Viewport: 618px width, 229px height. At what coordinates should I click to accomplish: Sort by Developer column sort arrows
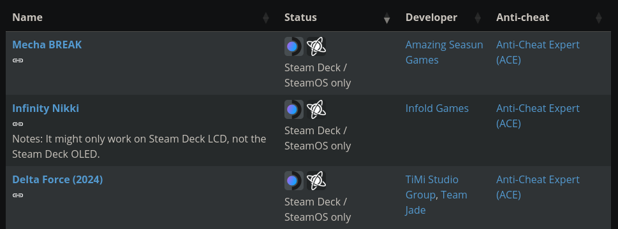[x=478, y=18]
